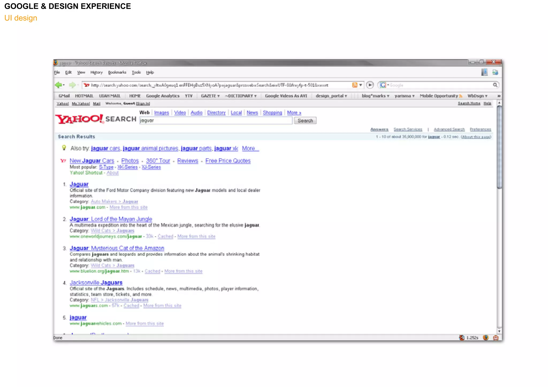Open the Preferences link
This screenshot has height=387, width=548.
(x=480, y=129)
